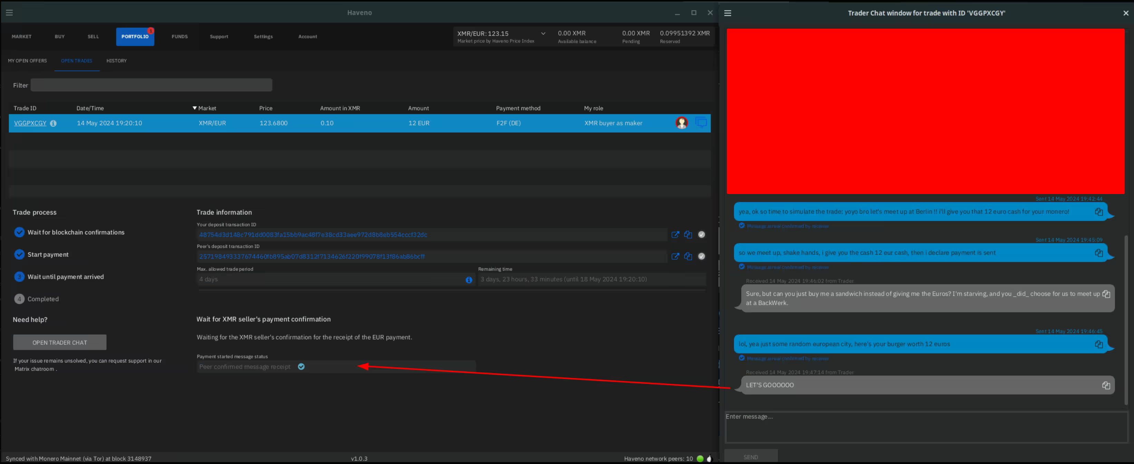Click confirmation checkmark of peer's deposit transaction

click(x=701, y=256)
